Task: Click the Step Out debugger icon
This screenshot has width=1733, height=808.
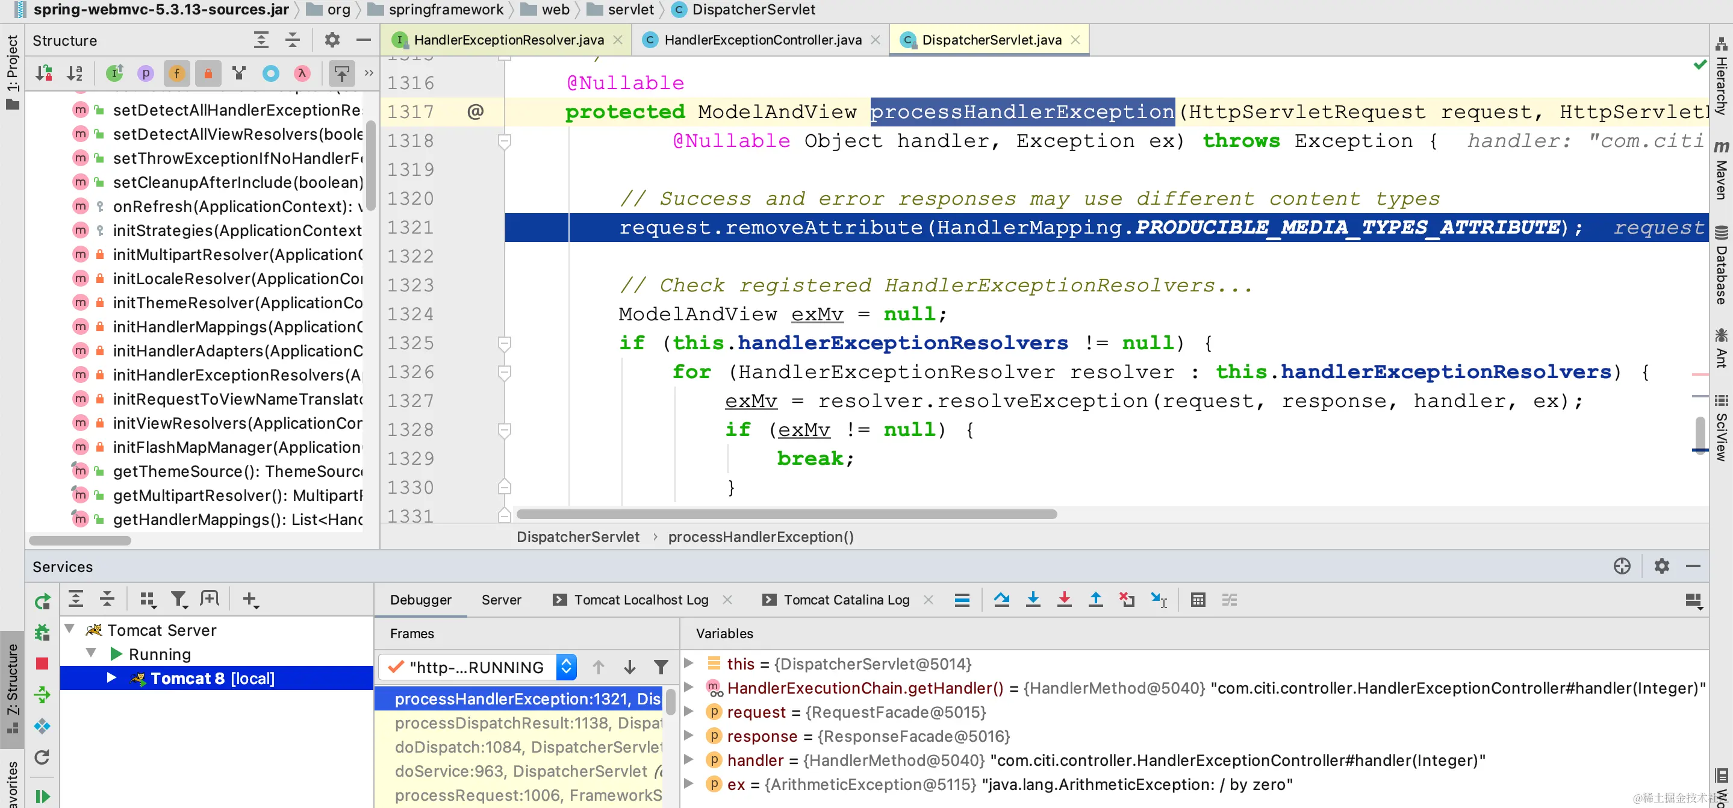Action: tap(1095, 600)
